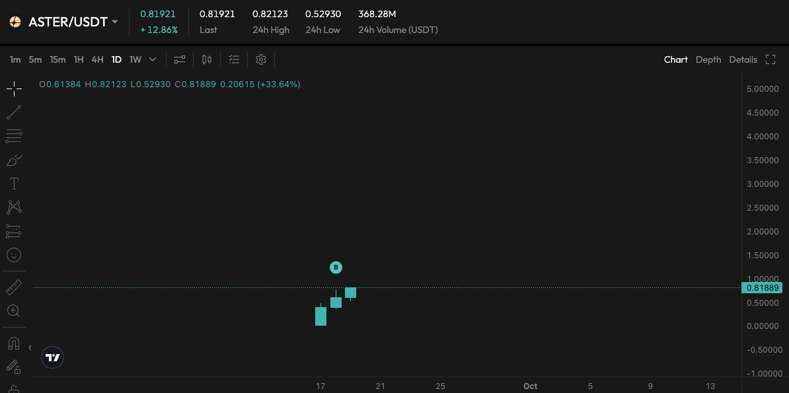This screenshot has height=393, width=789.
Task: Enter fullscreen chart mode
Action: coord(770,59)
